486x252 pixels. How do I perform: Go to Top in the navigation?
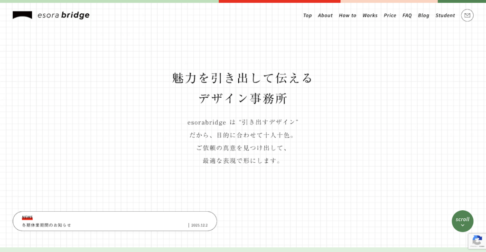point(308,16)
